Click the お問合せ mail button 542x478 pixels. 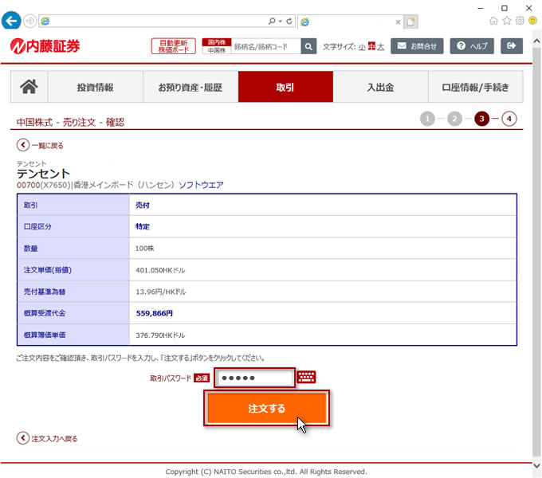click(x=417, y=46)
